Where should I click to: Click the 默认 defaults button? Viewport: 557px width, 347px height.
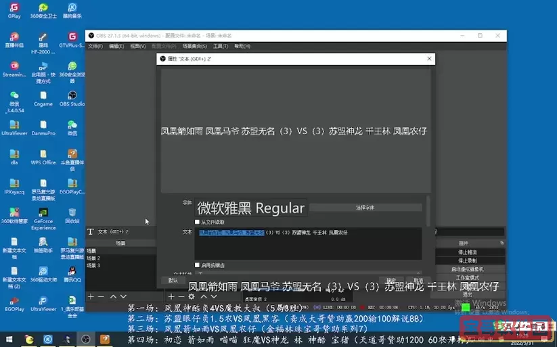tap(173, 280)
